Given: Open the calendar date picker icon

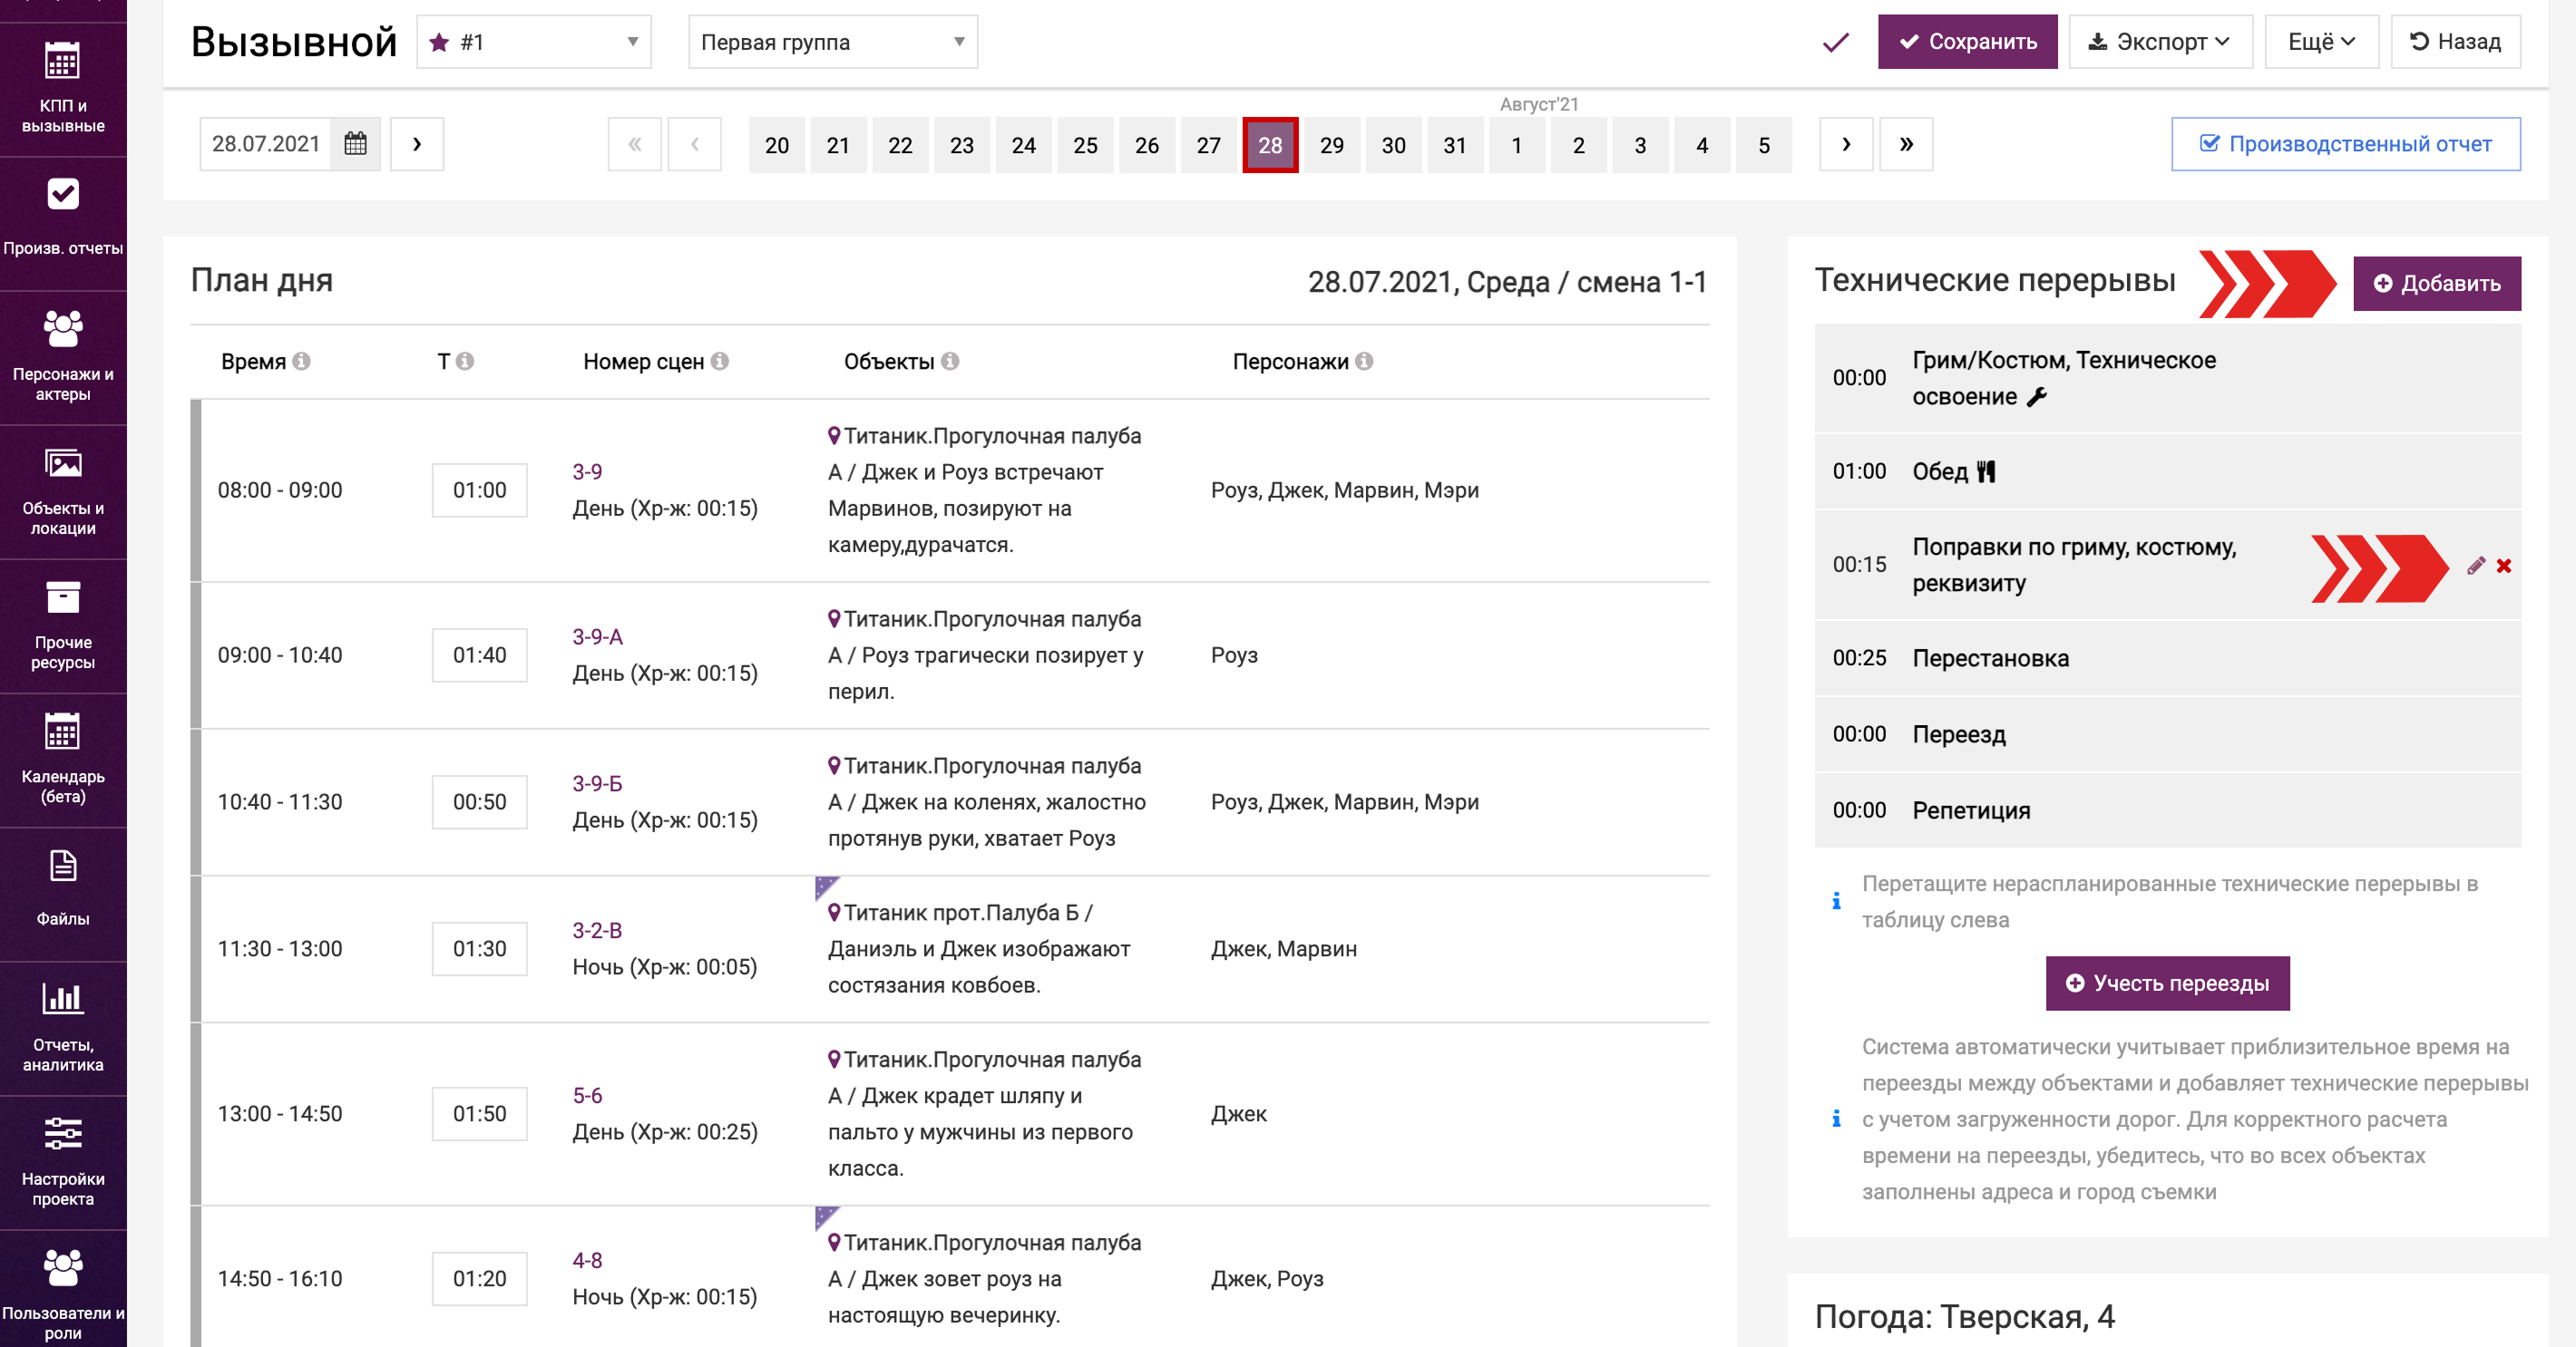Looking at the screenshot, I should [x=355, y=144].
